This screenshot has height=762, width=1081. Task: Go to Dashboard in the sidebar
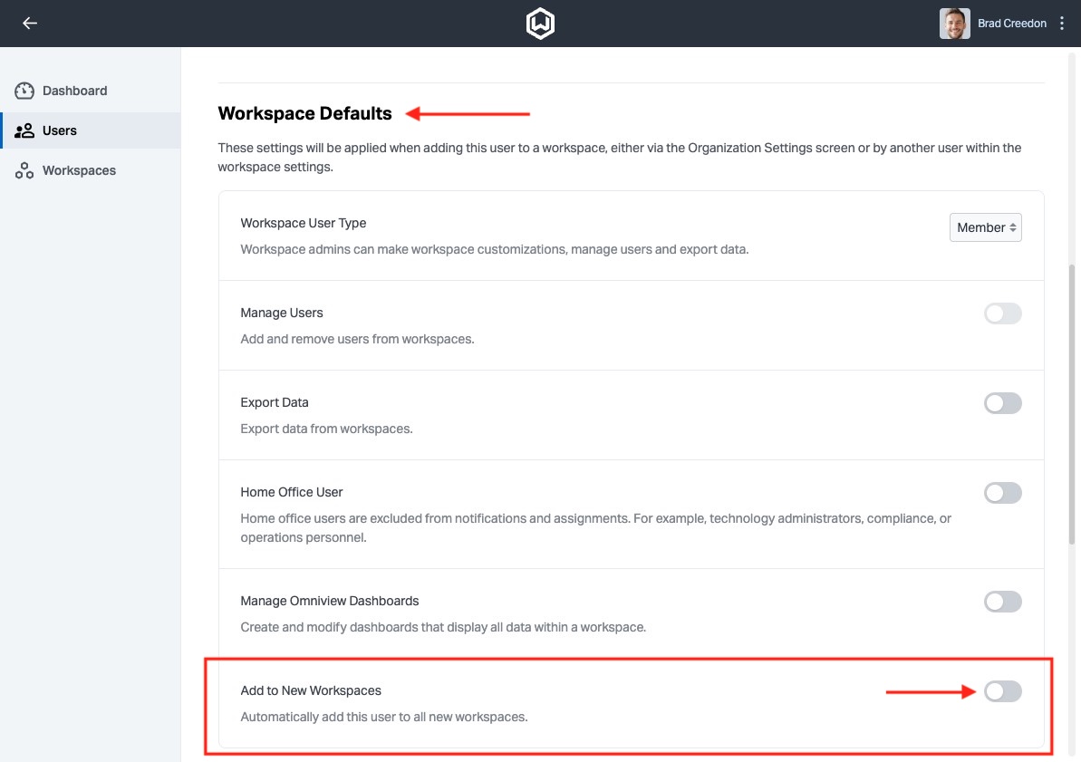coord(74,91)
